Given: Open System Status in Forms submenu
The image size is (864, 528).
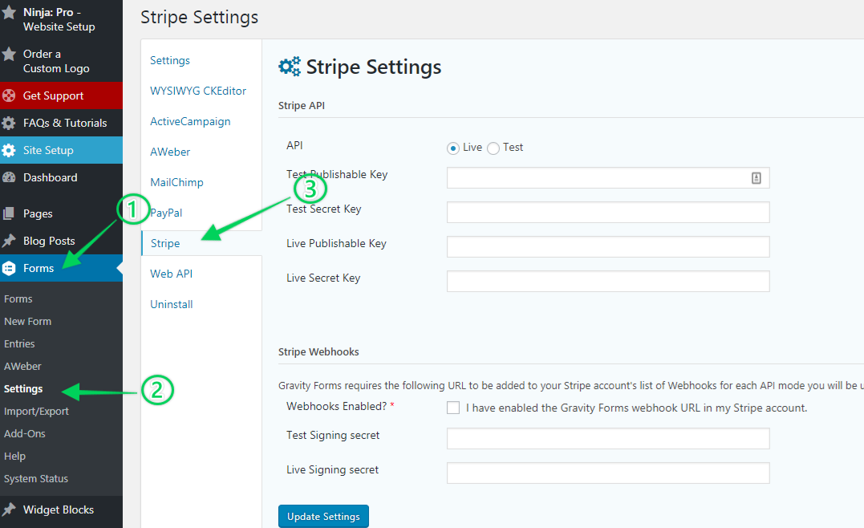Looking at the screenshot, I should click(36, 479).
